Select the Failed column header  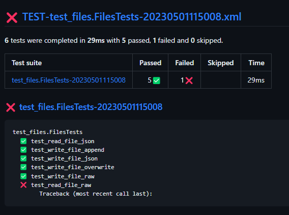click(x=185, y=63)
